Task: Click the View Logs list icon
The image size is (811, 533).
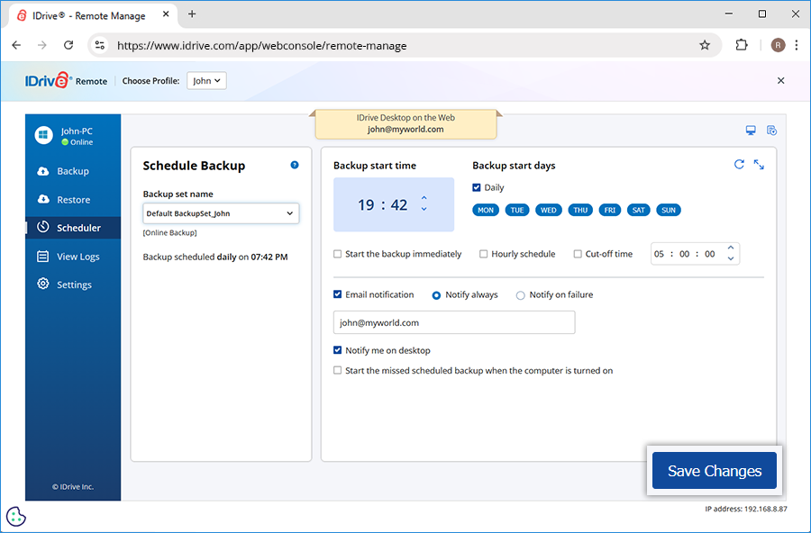Action: 43,257
